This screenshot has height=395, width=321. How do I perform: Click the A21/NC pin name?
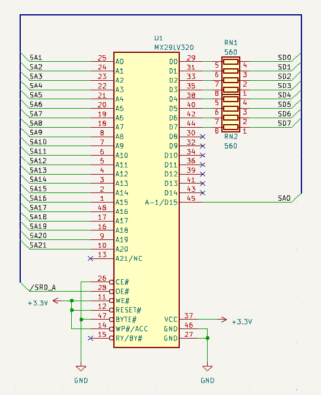click(x=129, y=258)
